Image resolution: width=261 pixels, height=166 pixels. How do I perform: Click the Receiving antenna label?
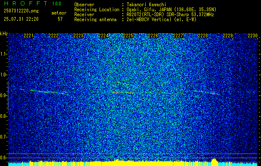coord(95,20)
